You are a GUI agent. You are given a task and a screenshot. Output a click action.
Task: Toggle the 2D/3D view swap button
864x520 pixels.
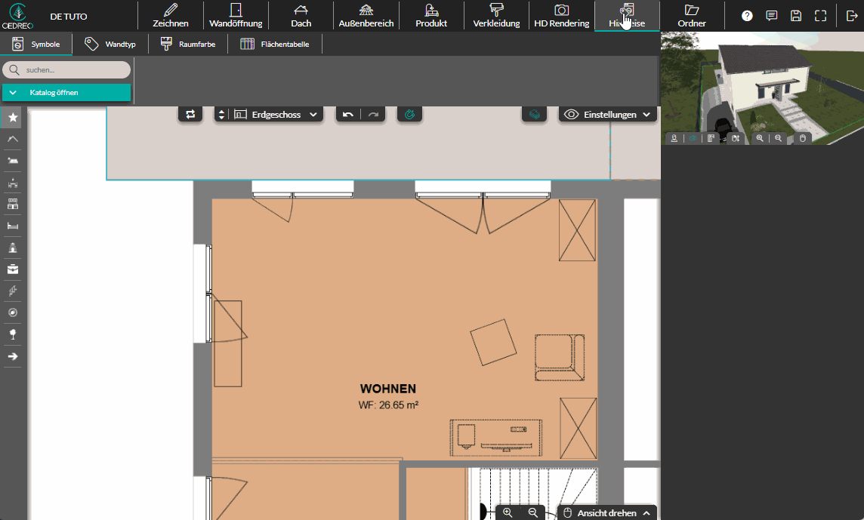[190, 115]
